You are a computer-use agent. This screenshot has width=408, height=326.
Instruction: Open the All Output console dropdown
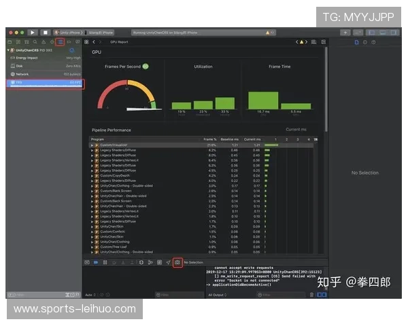pyautogui.click(x=218, y=295)
